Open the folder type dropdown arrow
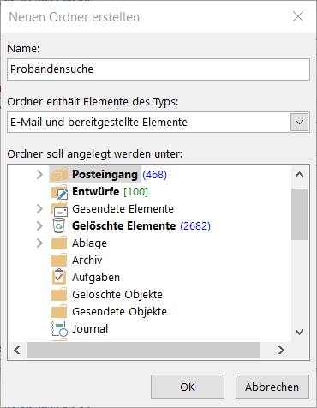The height and width of the screenshot is (408, 317). click(299, 123)
